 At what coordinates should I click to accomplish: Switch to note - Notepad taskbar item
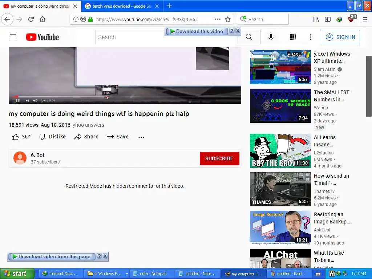(x=152, y=274)
